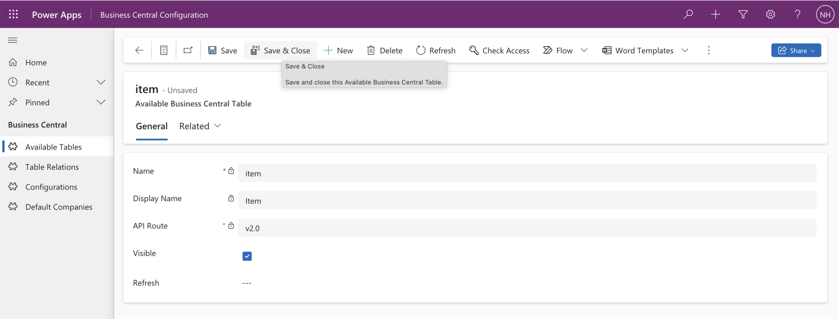This screenshot has width=839, height=319.
Task: Uncheck the Visible checkbox
Action: point(247,256)
